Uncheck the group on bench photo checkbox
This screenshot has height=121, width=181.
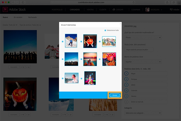[100, 41]
